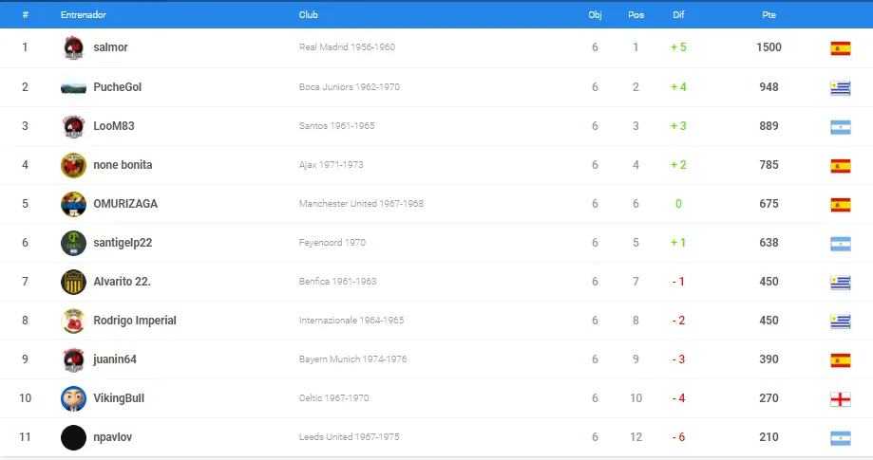Click the Argentina flag in santigelp22's row
Image resolution: width=873 pixels, height=460 pixels.
(840, 244)
